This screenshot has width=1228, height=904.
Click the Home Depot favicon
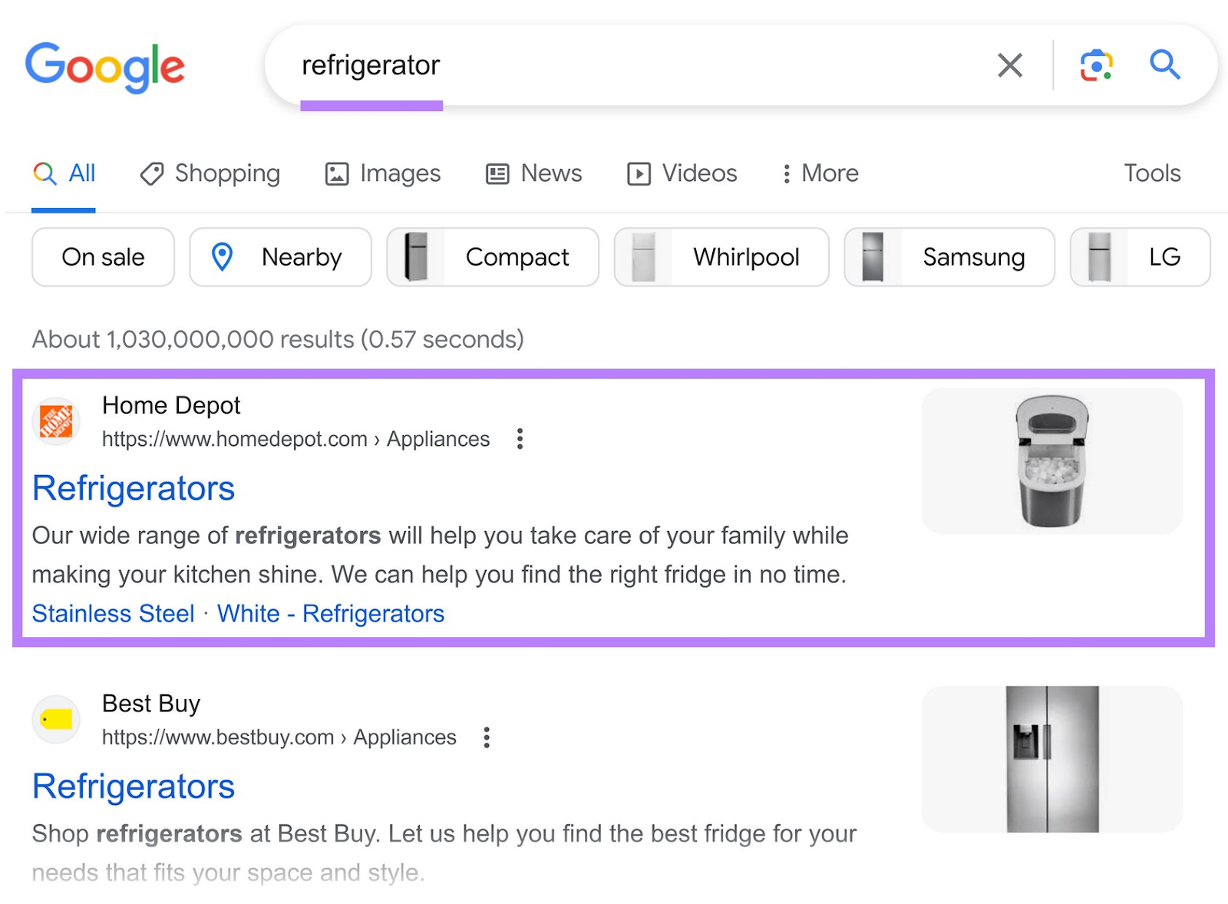click(x=55, y=421)
